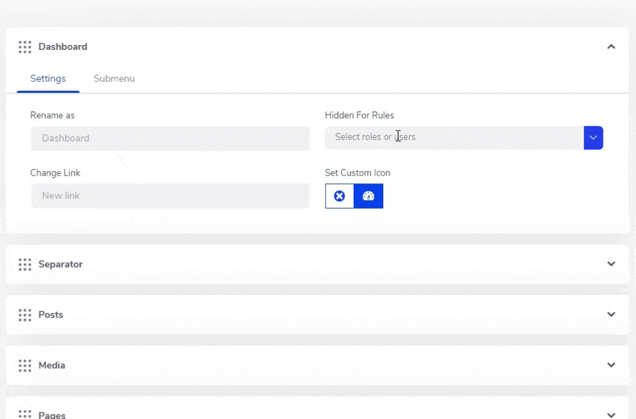The image size is (636, 419).
Task: Click the Select roles or users field
Action: point(454,138)
